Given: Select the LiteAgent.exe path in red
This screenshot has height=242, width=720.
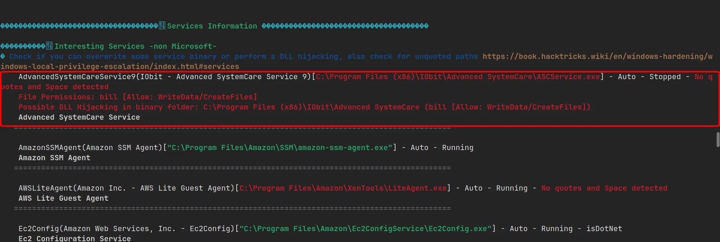Looking at the screenshot, I should [x=343, y=188].
